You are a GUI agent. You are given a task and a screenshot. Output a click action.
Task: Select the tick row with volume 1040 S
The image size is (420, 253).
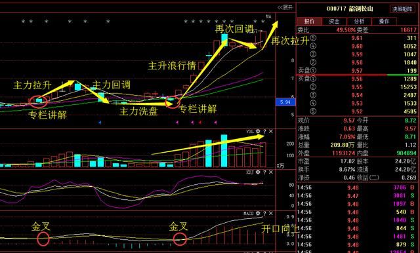(356, 220)
